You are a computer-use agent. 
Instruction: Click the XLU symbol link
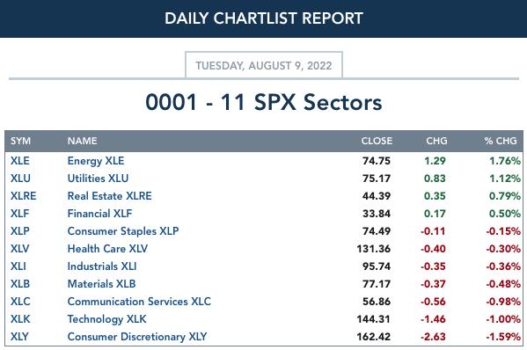(20, 179)
